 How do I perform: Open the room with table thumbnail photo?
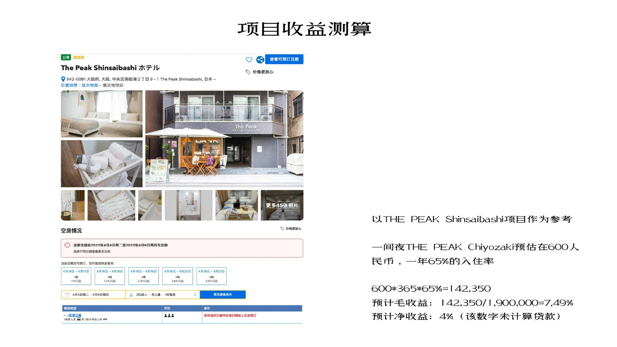[237, 205]
